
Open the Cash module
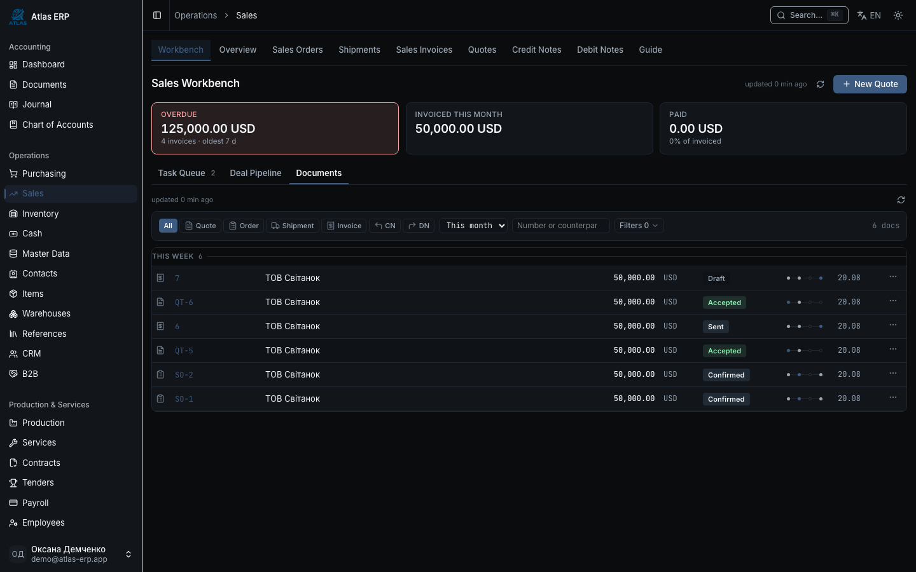pos(71,233)
